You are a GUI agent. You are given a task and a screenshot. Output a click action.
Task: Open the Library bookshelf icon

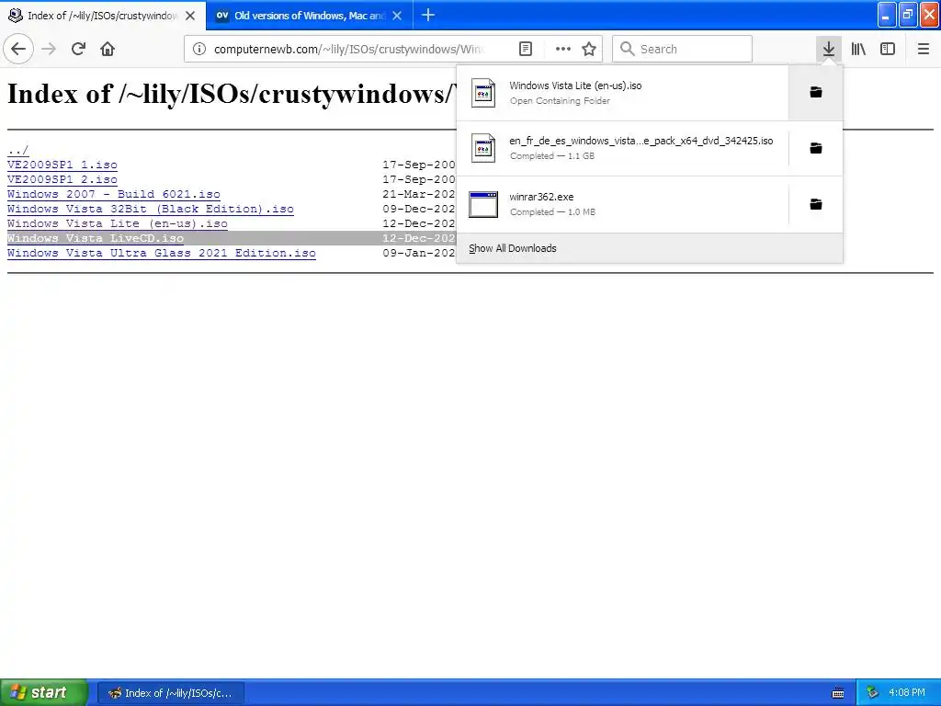point(858,49)
